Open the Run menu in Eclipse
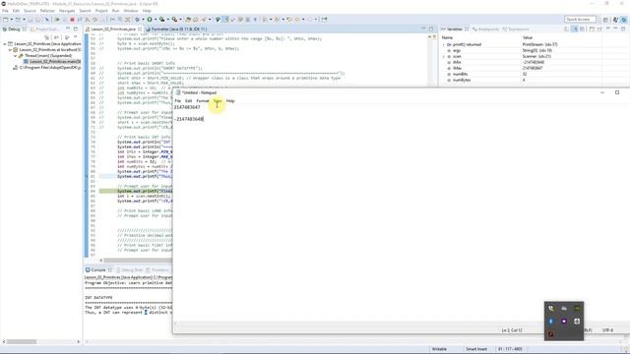The height and width of the screenshot is (354, 630). point(115,11)
